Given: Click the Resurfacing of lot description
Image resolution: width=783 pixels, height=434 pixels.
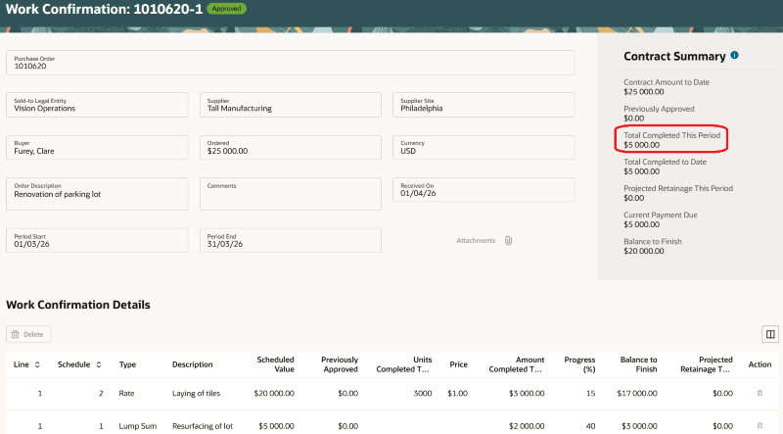Looking at the screenshot, I should tap(203, 426).
